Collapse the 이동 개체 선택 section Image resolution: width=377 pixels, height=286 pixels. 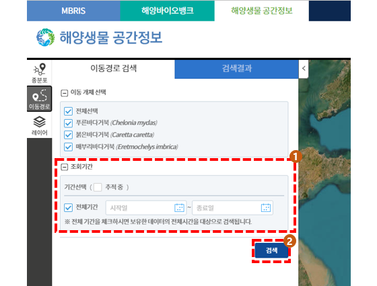click(64, 93)
